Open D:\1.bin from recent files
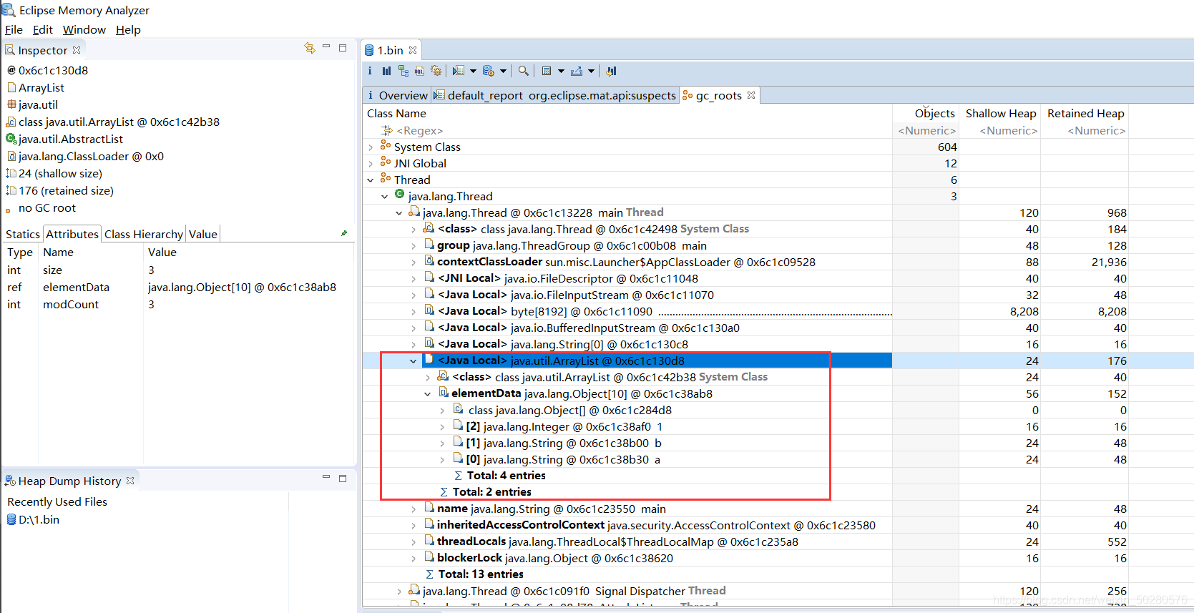Viewport: 1194px width, 613px height. [38, 520]
